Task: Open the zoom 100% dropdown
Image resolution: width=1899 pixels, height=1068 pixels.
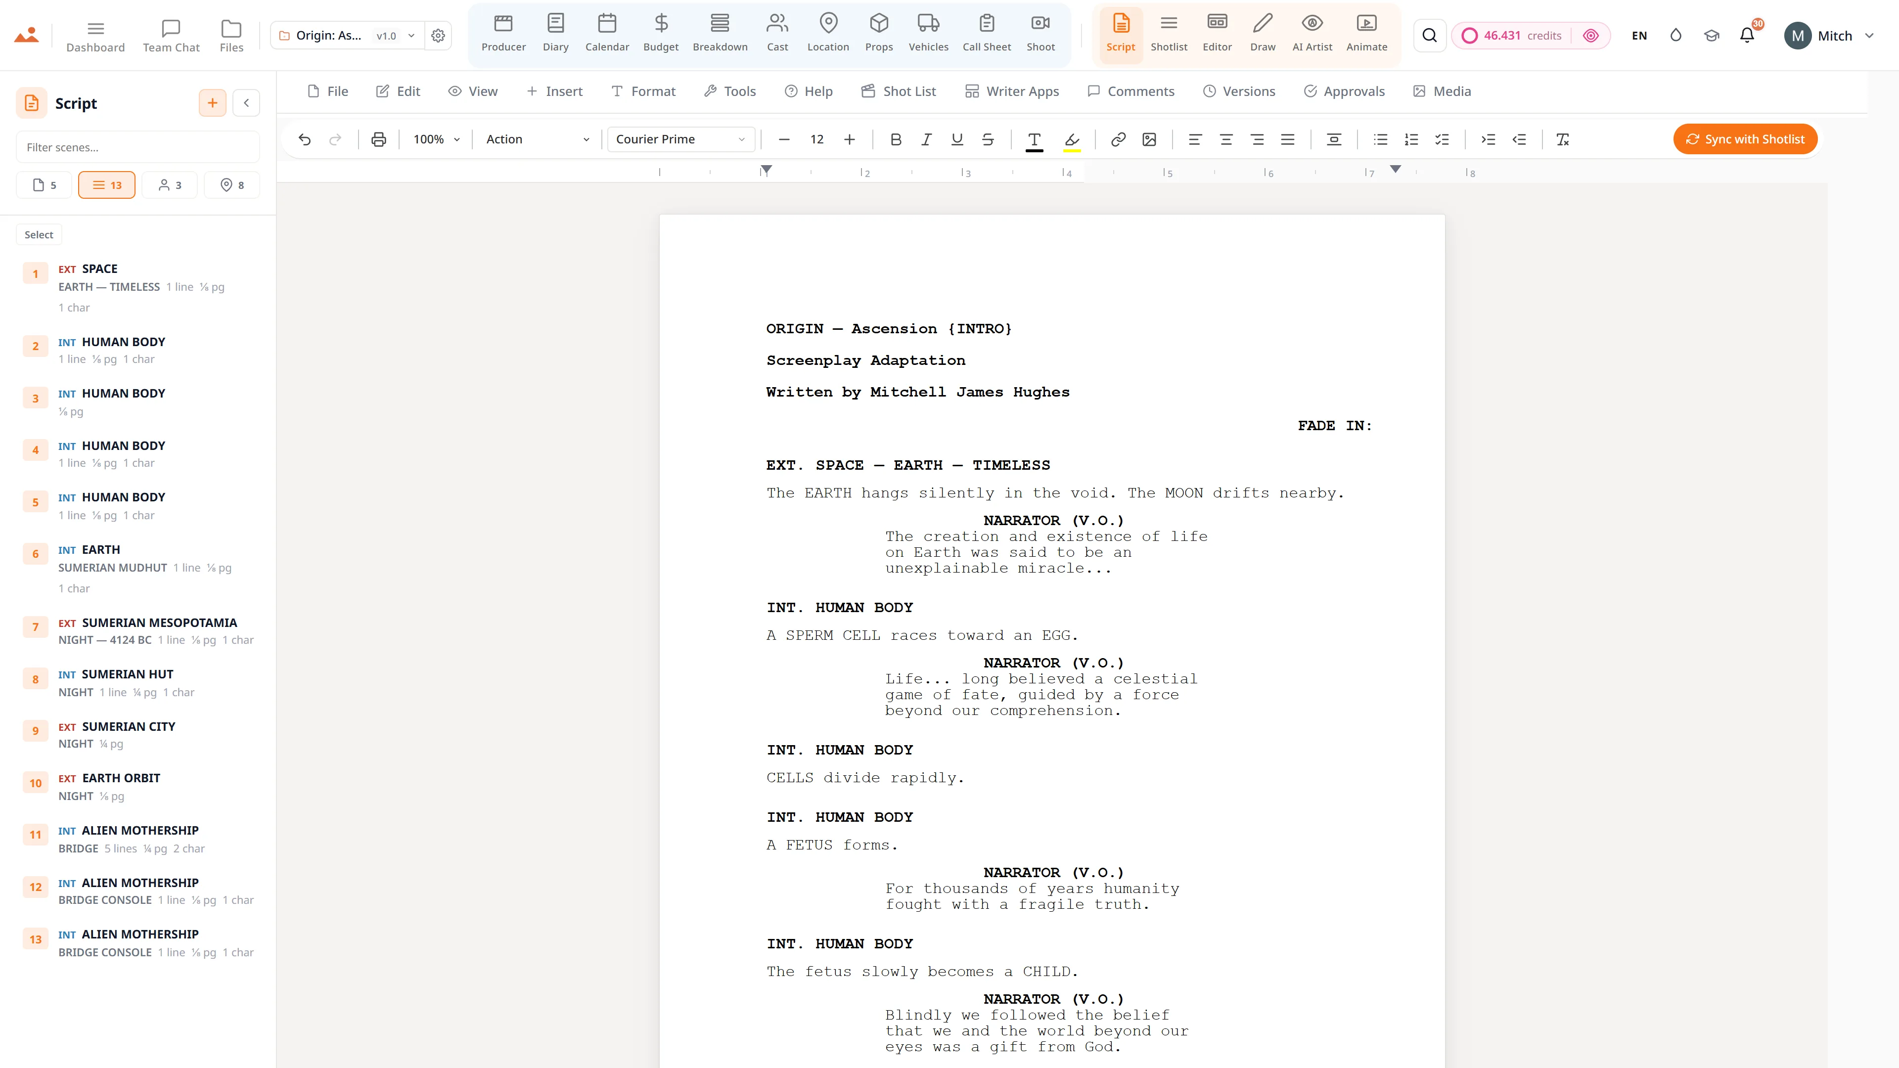Action: pyautogui.click(x=436, y=139)
